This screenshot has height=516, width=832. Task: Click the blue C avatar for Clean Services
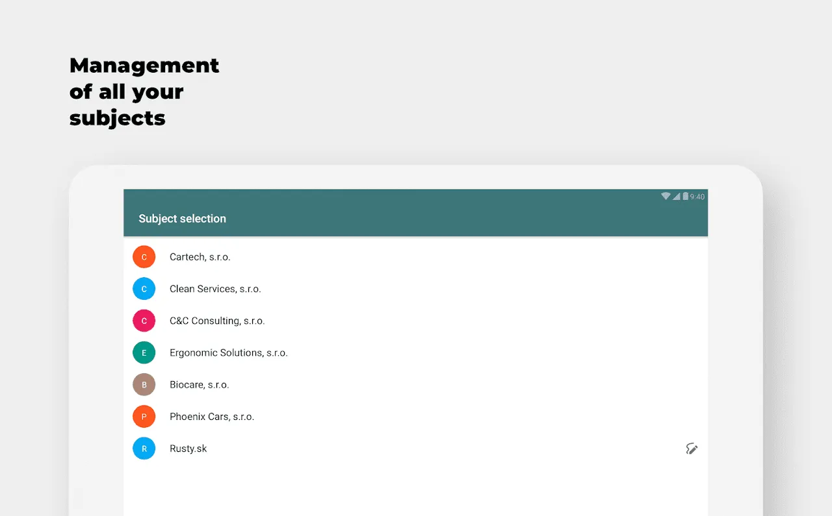[144, 289]
